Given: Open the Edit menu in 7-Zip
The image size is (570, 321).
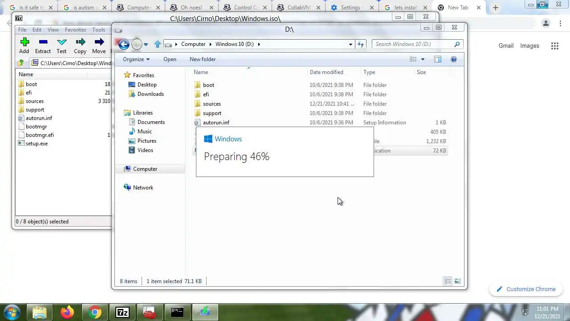Looking at the screenshot, I should 37,30.
